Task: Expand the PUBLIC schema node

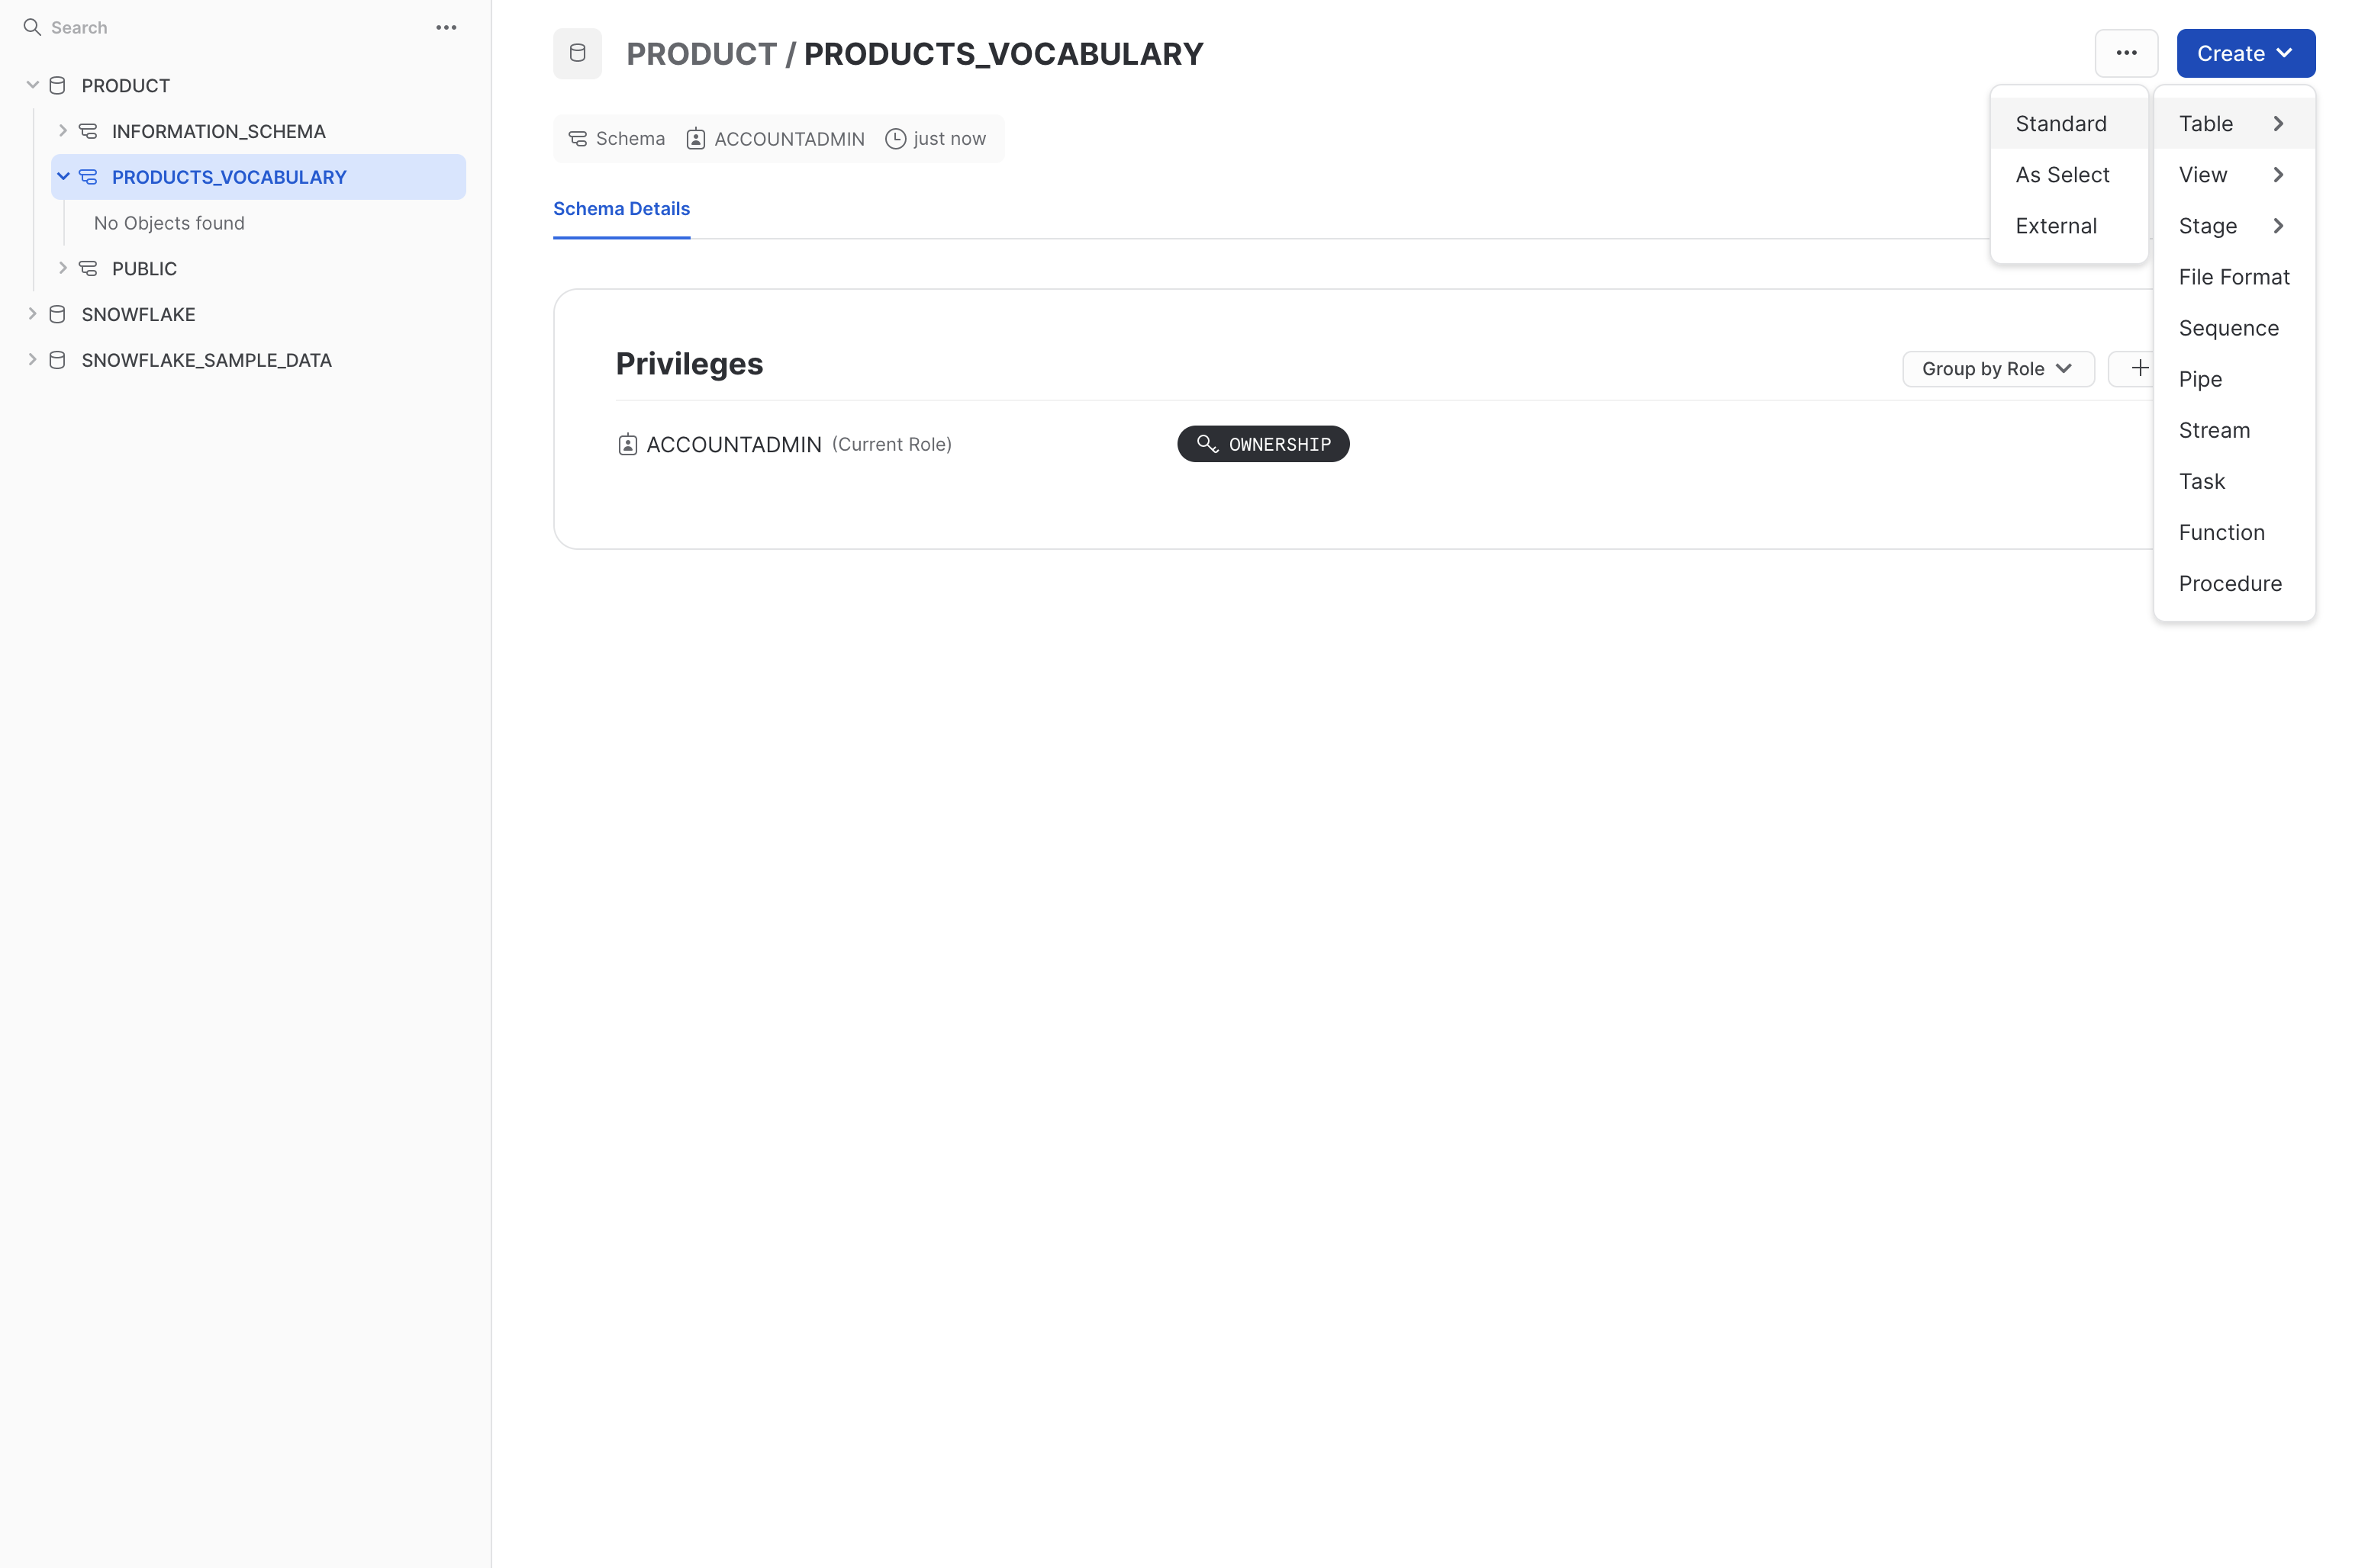Action: click(x=62, y=268)
